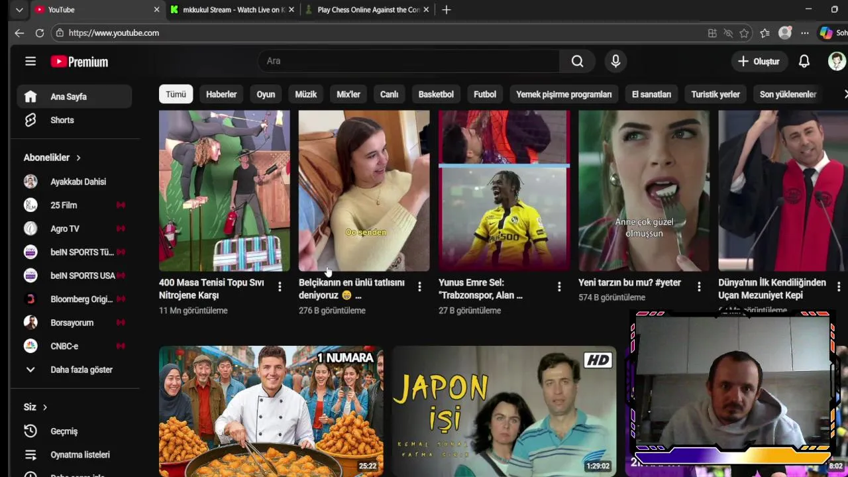Open browser tab list dropdown
The width and height of the screenshot is (848, 477).
(x=19, y=10)
